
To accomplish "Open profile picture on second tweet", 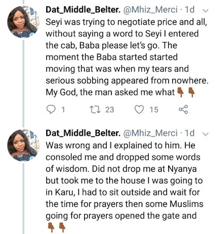I will tap(23, 145).
